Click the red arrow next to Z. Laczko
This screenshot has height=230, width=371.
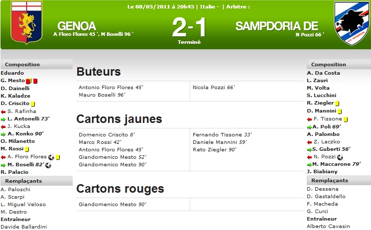(309, 142)
